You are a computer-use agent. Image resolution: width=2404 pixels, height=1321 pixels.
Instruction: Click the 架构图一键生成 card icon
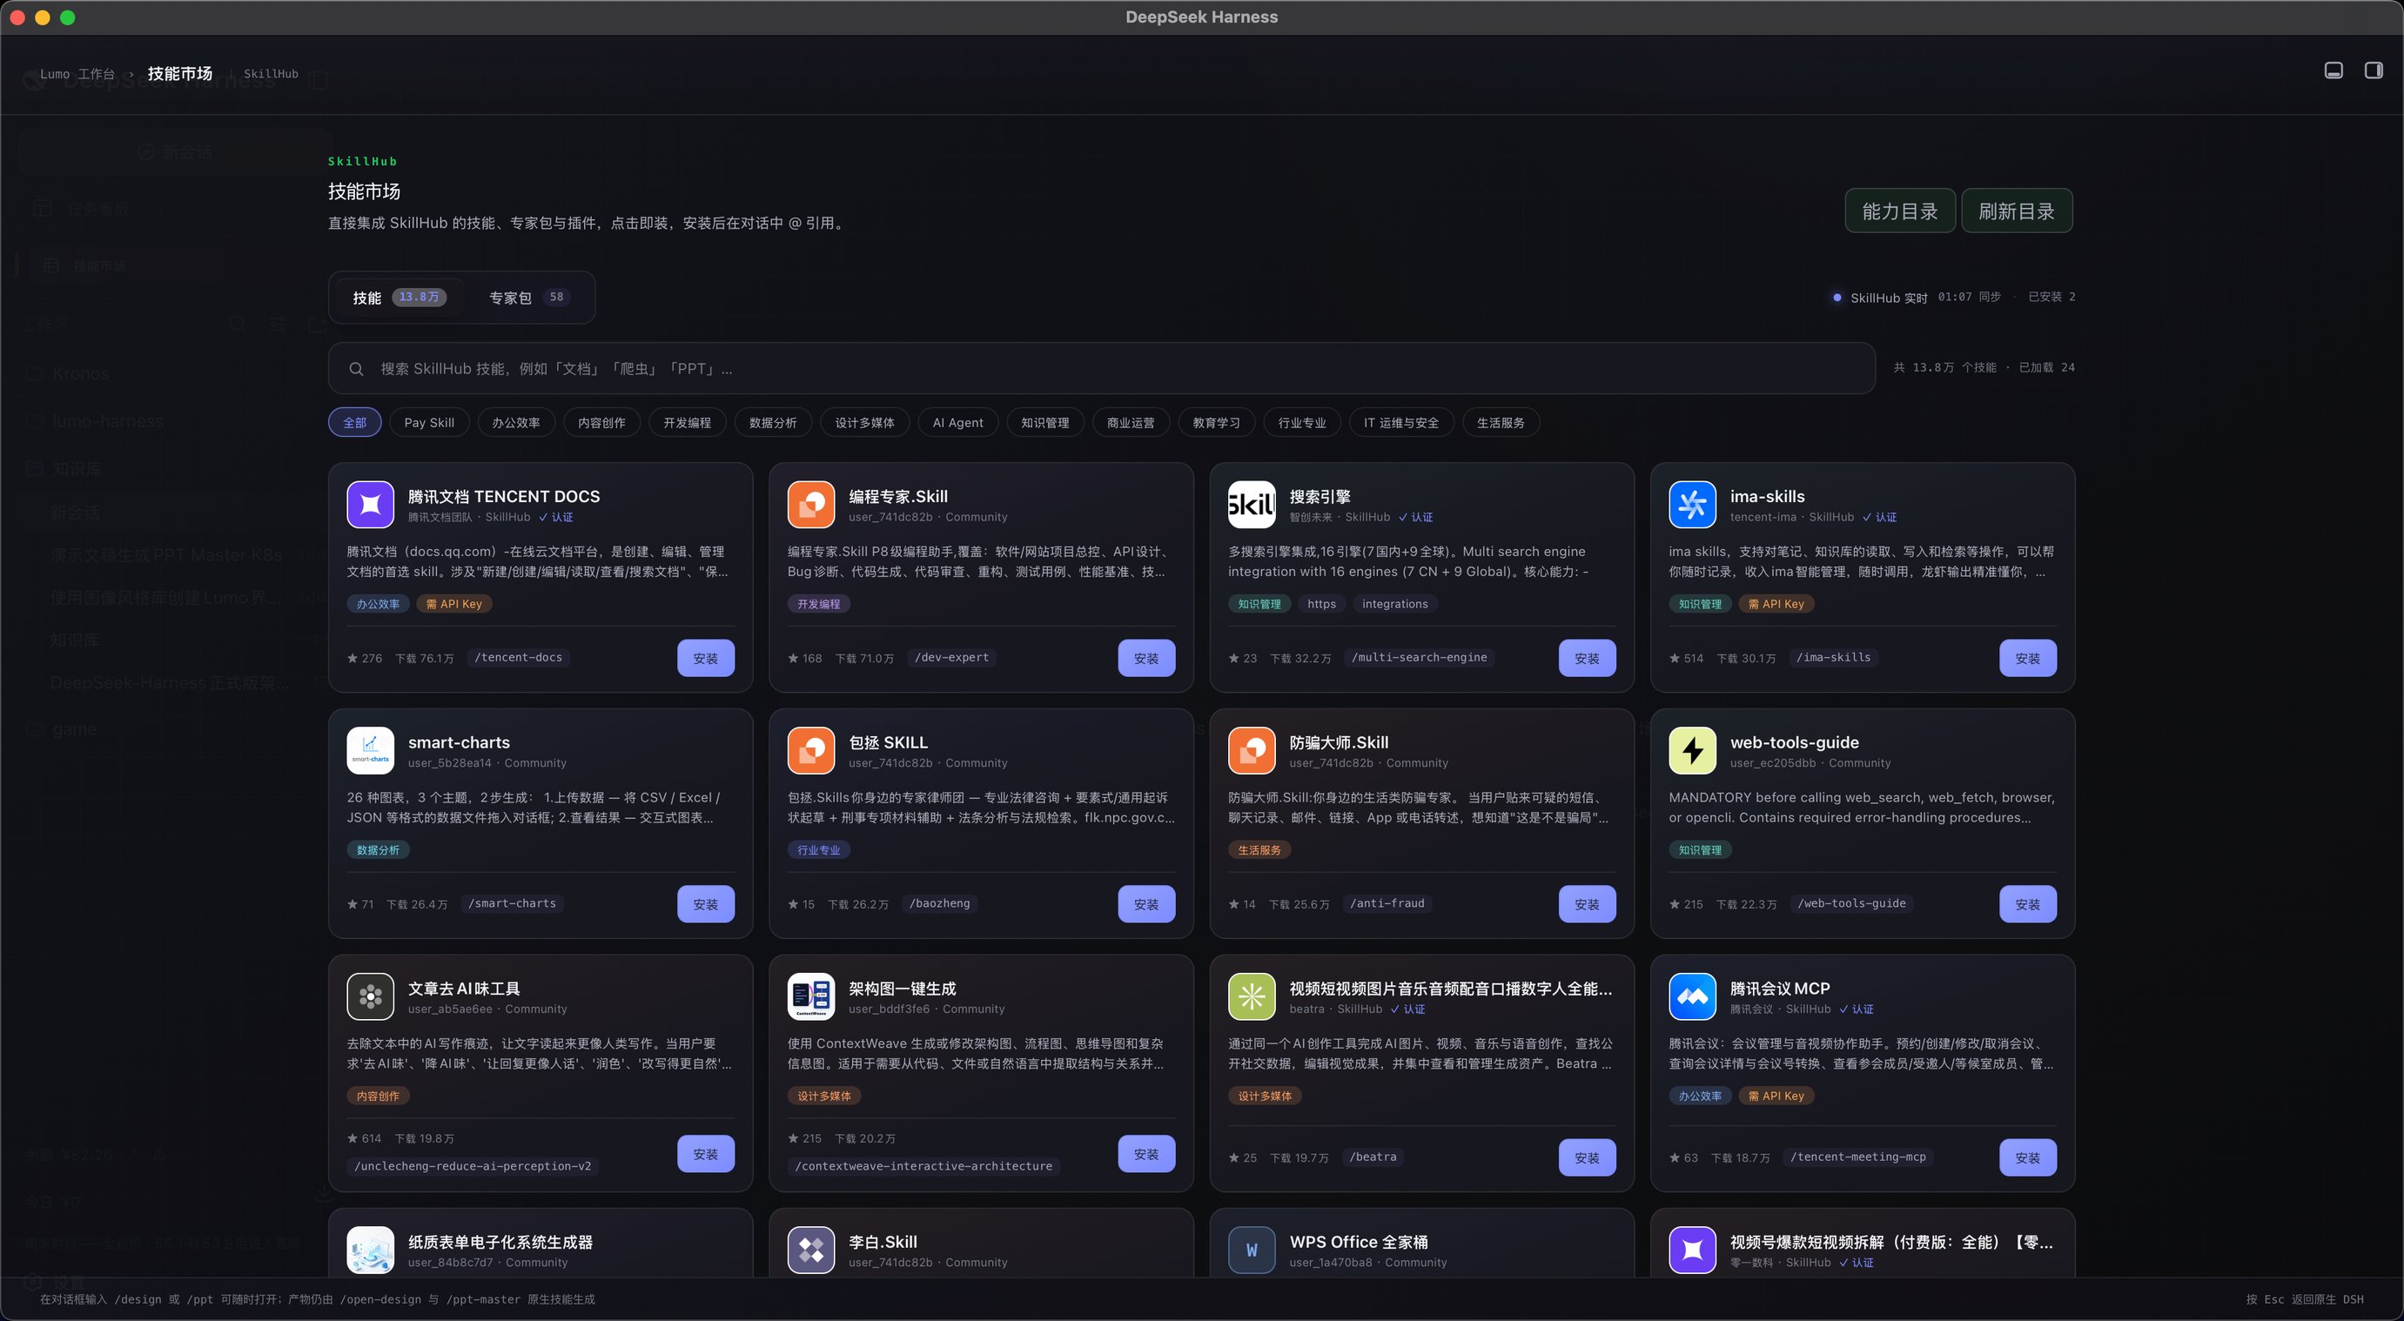tap(811, 997)
